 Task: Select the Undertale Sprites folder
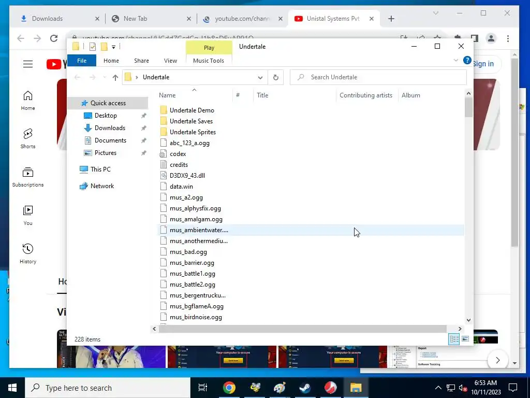pos(193,132)
